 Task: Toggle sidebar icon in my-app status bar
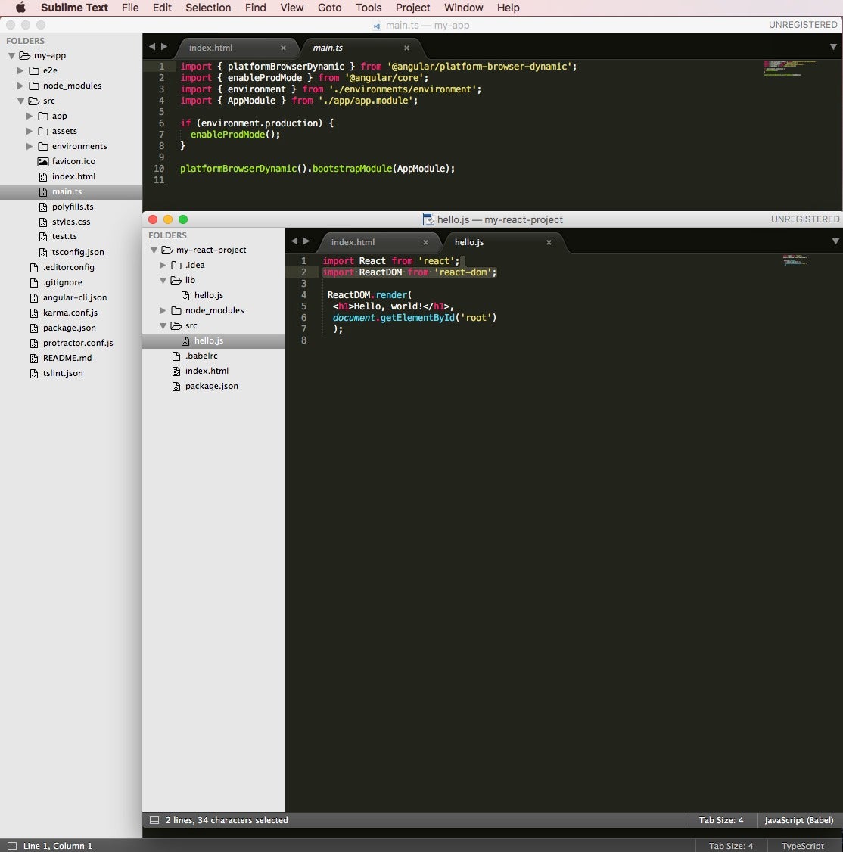pyautogui.click(x=12, y=846)
